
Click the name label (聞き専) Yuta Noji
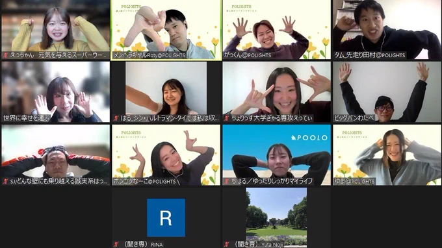(x=259, y=244)
